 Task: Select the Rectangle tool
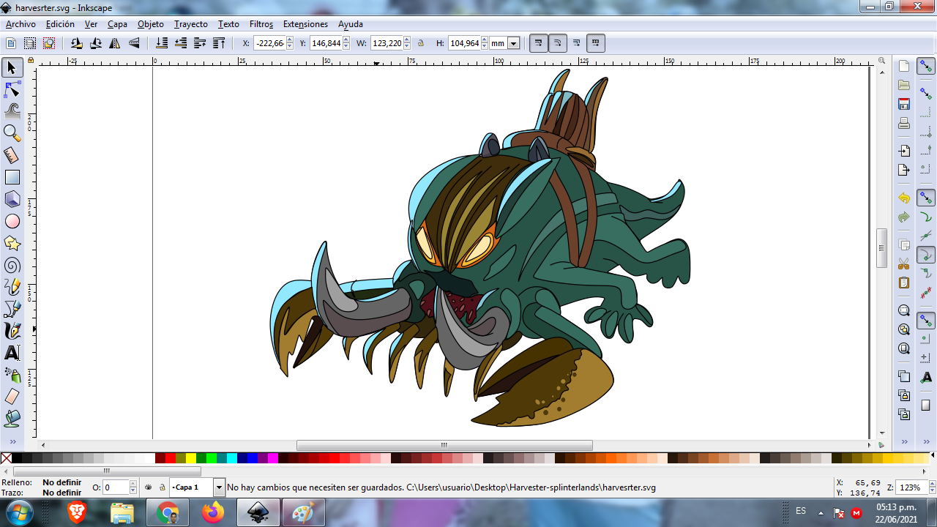(x=12, y=177)
